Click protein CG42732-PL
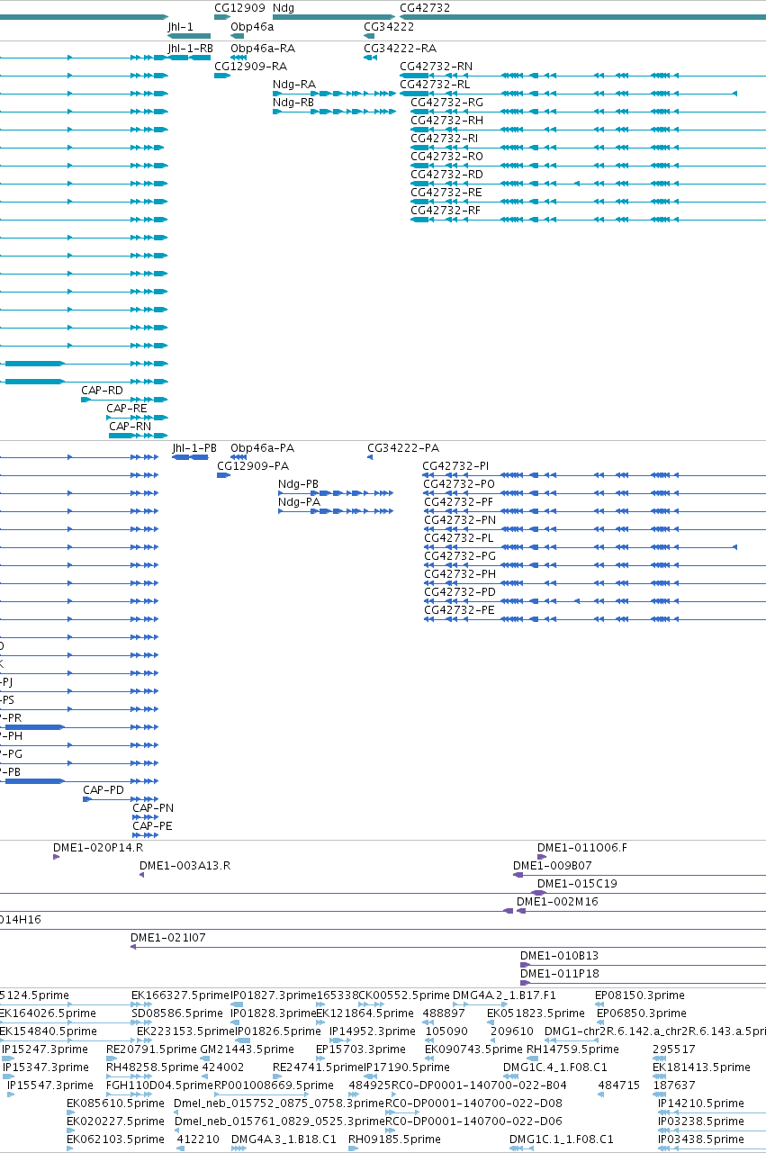The width and height of the screenshot is (766, 1153). [458, 538]
